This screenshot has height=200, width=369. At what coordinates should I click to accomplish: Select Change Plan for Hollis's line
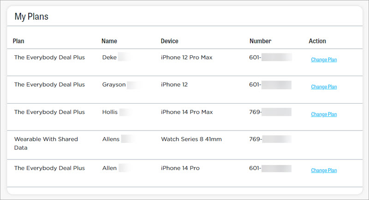[x=324, y=114]
